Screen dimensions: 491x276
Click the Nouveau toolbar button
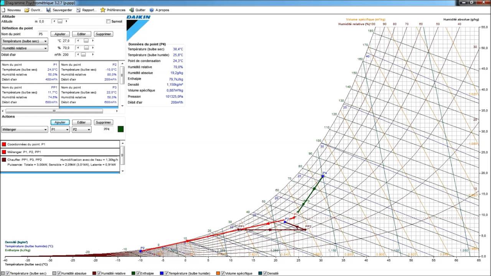coord(11,10)
